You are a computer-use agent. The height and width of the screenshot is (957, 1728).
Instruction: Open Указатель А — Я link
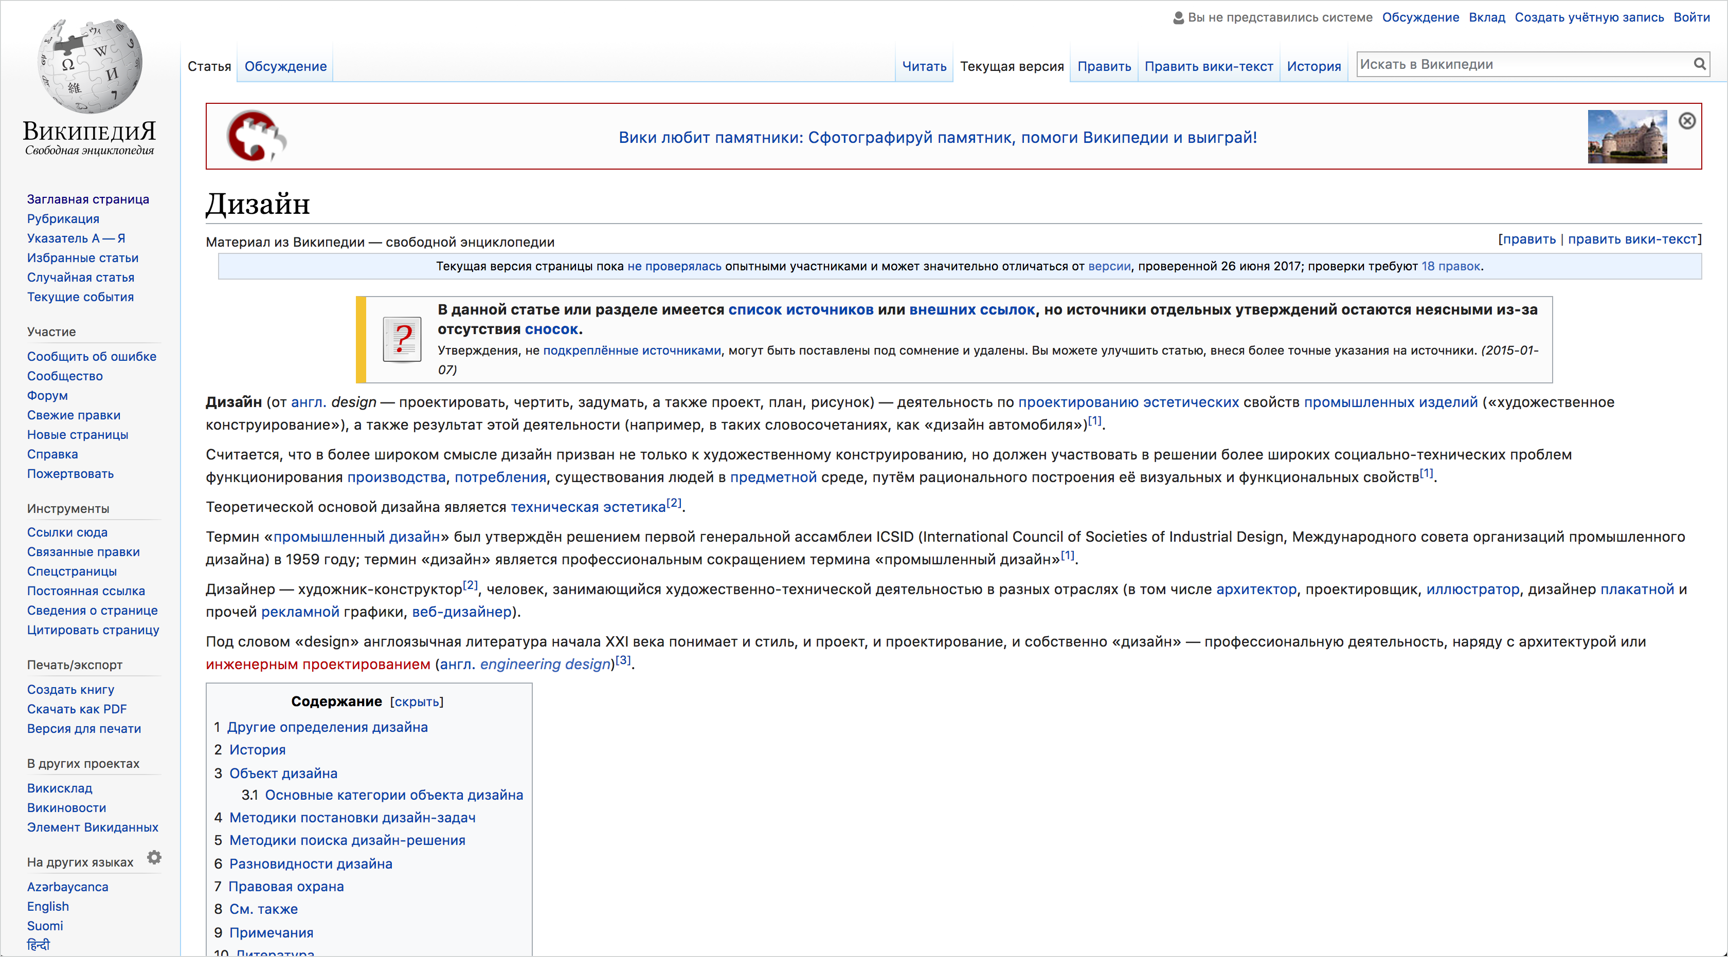point(76,238)
